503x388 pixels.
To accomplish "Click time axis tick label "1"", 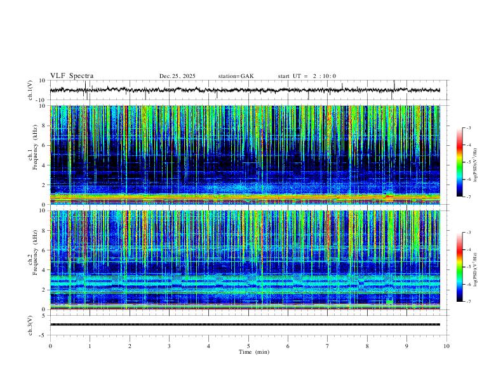I will click(90, 346).
